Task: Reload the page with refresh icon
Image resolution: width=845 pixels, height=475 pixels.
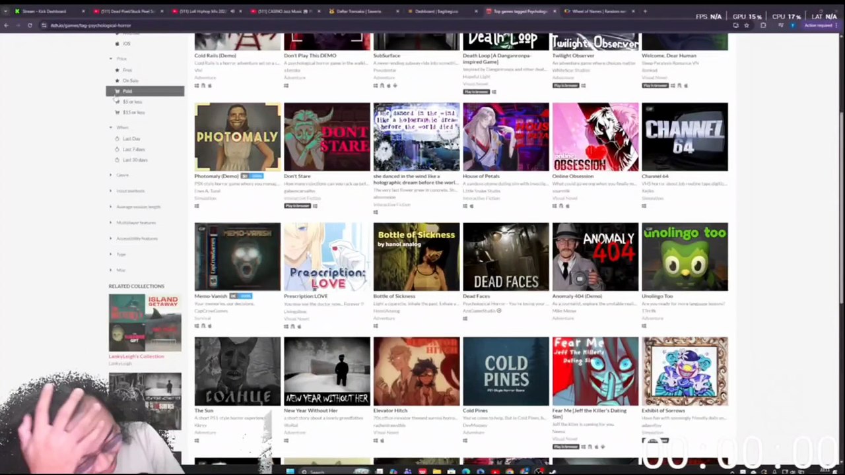Action: click(x=30, y=25)
